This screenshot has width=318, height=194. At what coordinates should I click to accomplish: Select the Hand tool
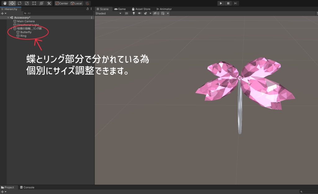tap(5, 3)
